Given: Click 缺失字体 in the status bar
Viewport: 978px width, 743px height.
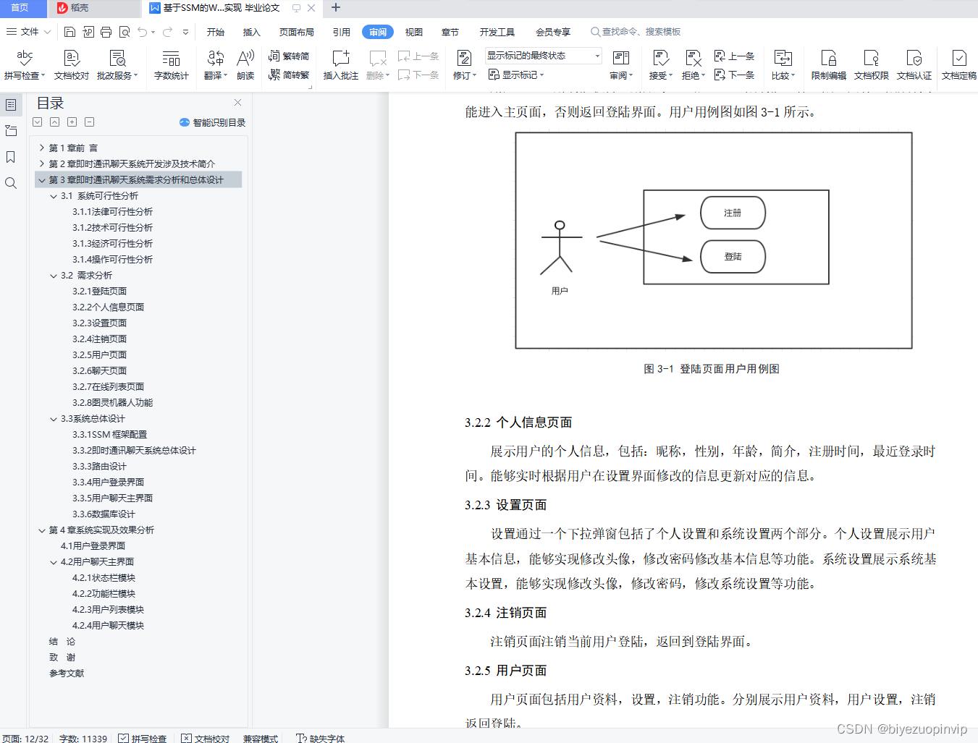Looking at the screenshot, I should (x=321, y=738).
